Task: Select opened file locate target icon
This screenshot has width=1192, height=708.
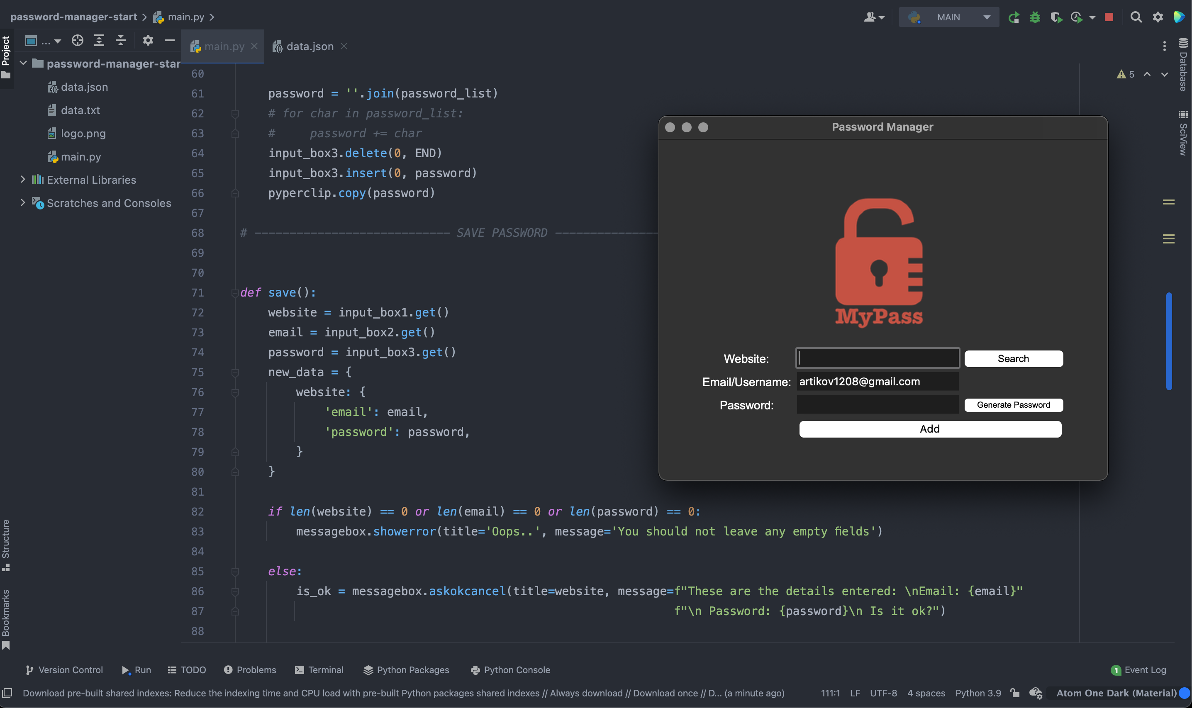Action: [77, 41]
